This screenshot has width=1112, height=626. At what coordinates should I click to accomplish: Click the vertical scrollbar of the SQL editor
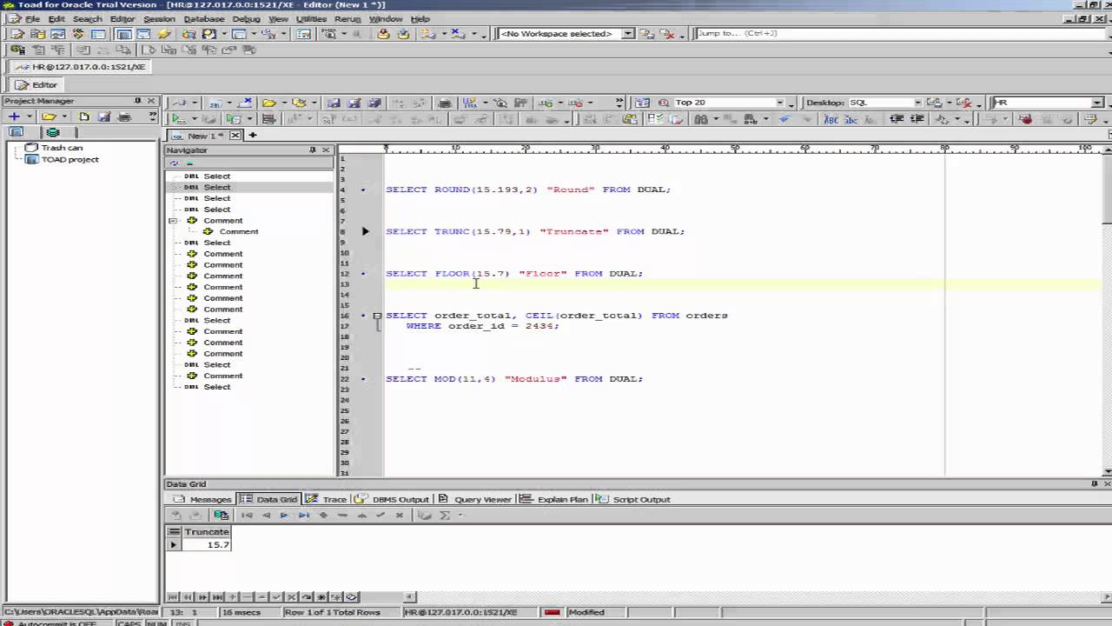pyautogui.click(x=1106, y=315)
